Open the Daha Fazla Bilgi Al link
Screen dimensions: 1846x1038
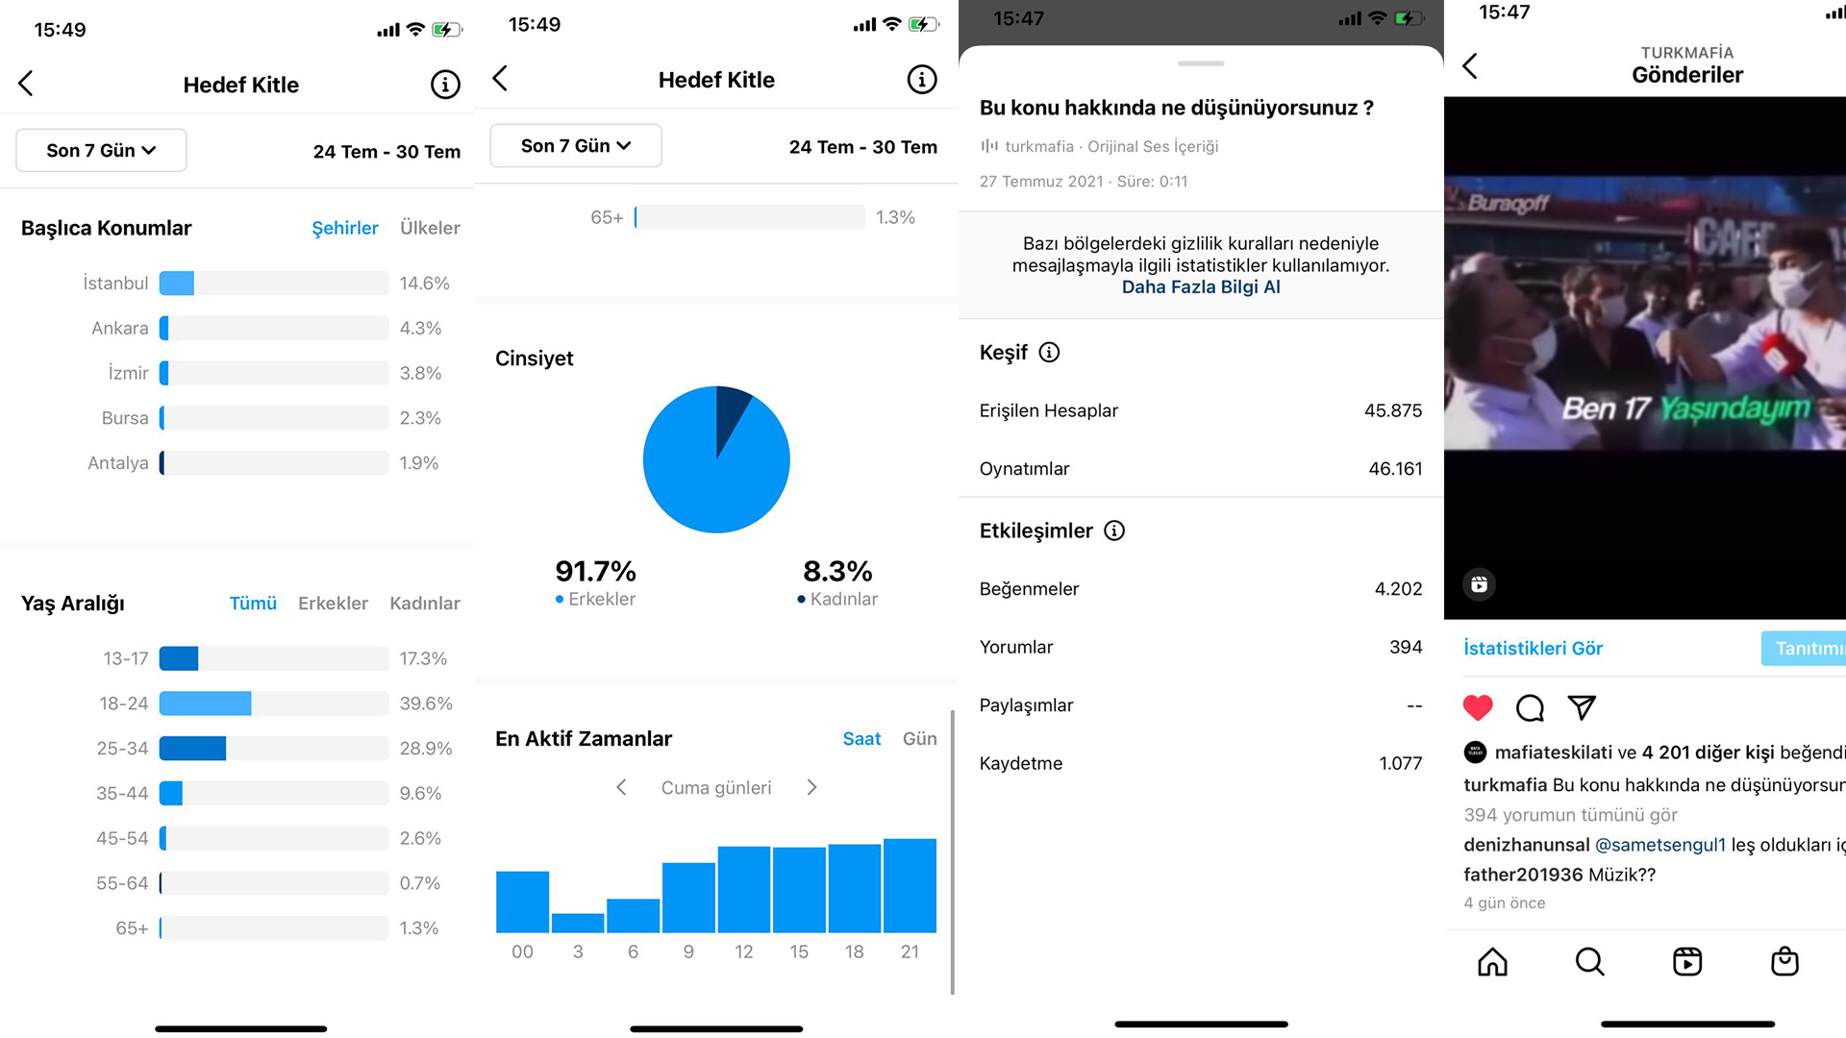[x=1201, y=287]
